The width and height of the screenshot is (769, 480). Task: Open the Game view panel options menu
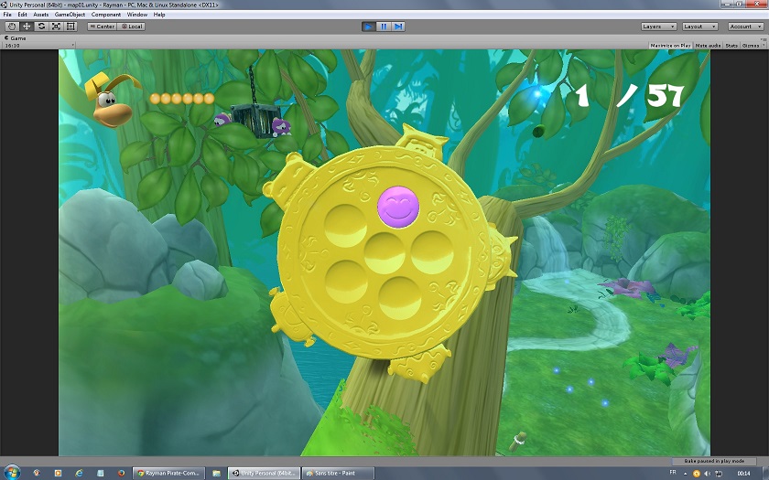coord(764,37)
